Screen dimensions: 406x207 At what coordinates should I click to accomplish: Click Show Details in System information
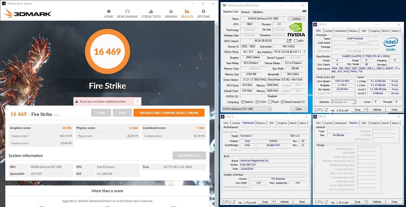click(x=189, y=155)
